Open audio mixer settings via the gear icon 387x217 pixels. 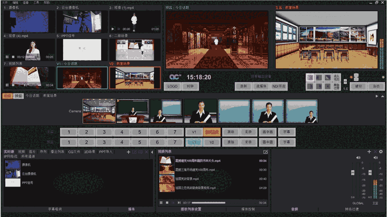tap(381, 152)
